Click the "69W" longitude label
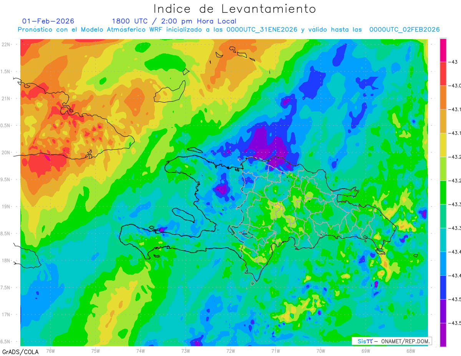The width and height of the screenshot is (461, 356). [365, 351]
